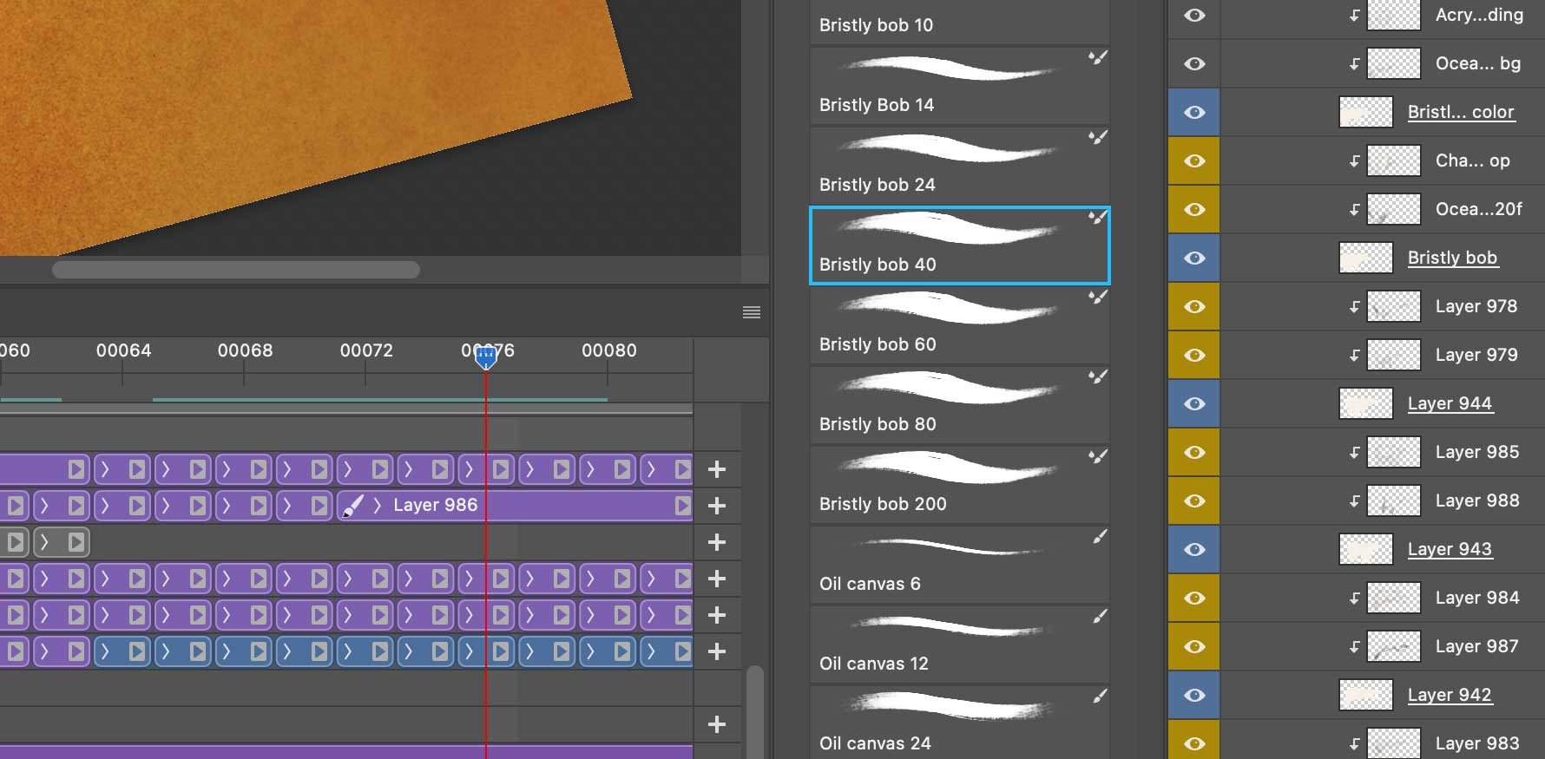Screen dimensions: 1545x759
Task: Click the canvas horizontal scrollbar
Action: (236, 270)
